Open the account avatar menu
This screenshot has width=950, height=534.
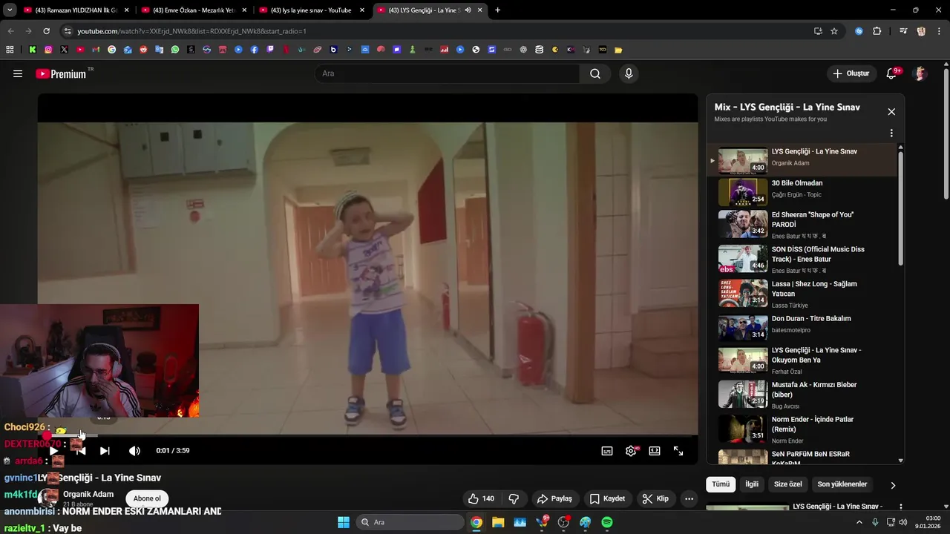[x=920, y=73]
